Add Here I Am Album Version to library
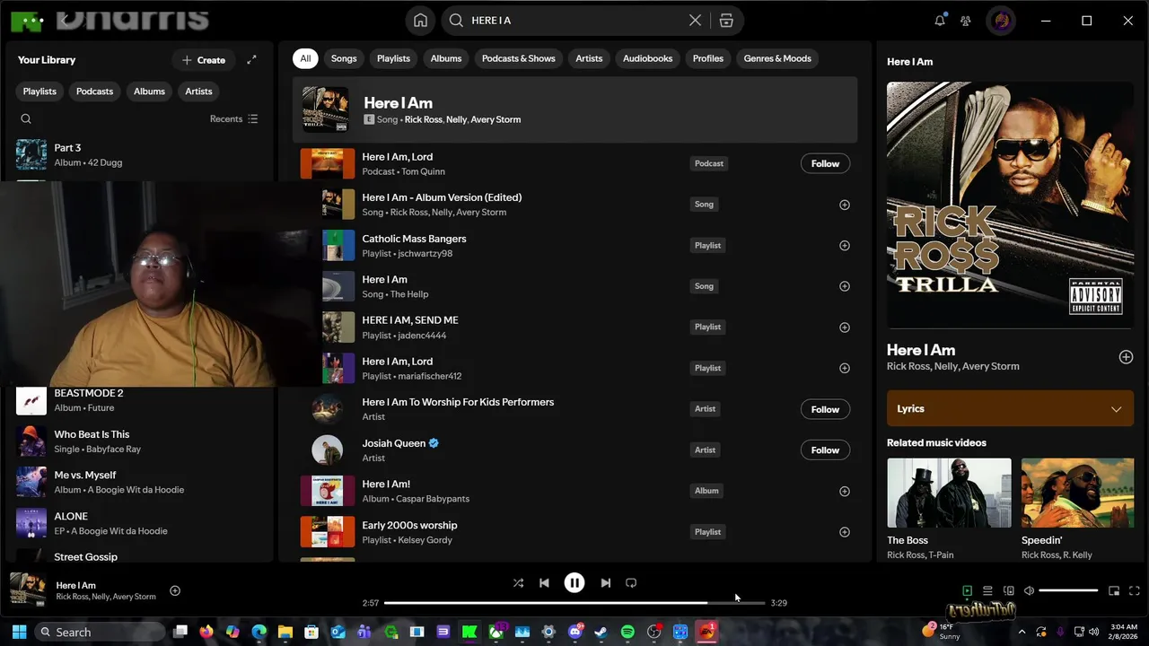Viewport: 1149px width, 646px height. pyautogui.click(x=844, y=205)
